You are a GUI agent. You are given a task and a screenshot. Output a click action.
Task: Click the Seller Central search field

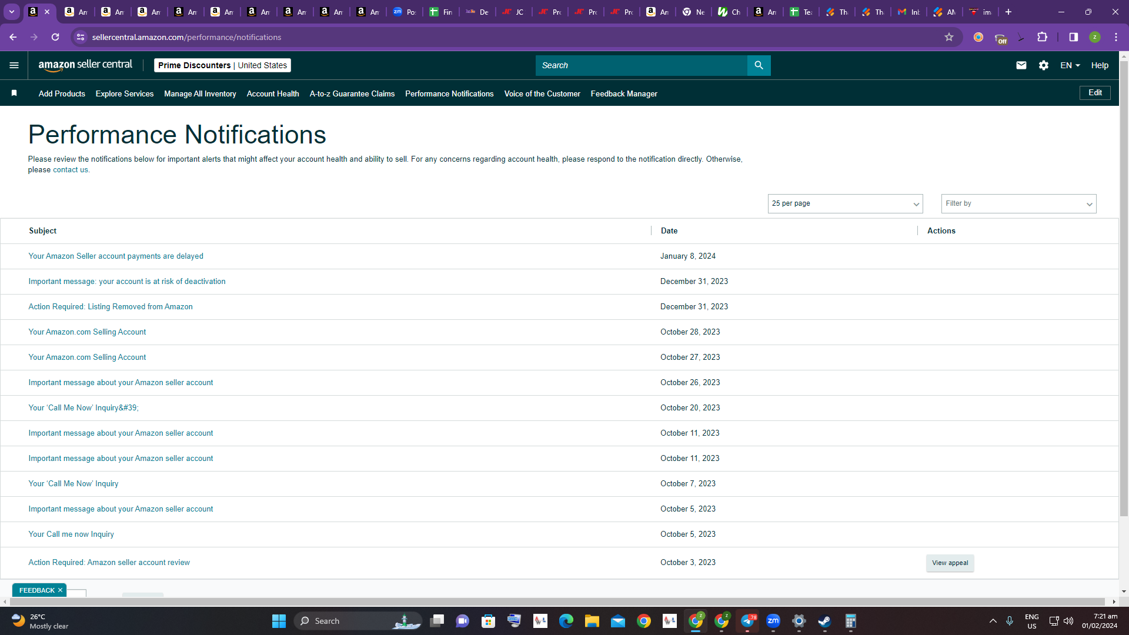click(641, 65)
